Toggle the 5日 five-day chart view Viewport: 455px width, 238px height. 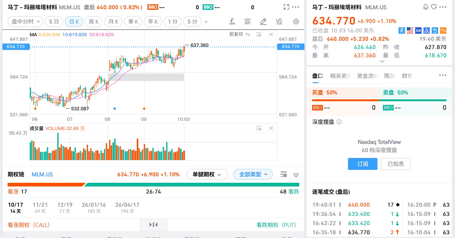click(54, 21)
